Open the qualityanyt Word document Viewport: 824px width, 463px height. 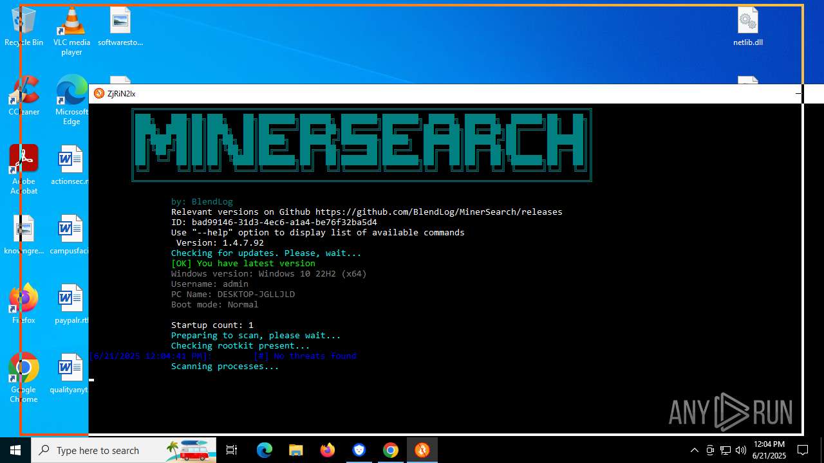pyautogui.click(x=70, y=374)
